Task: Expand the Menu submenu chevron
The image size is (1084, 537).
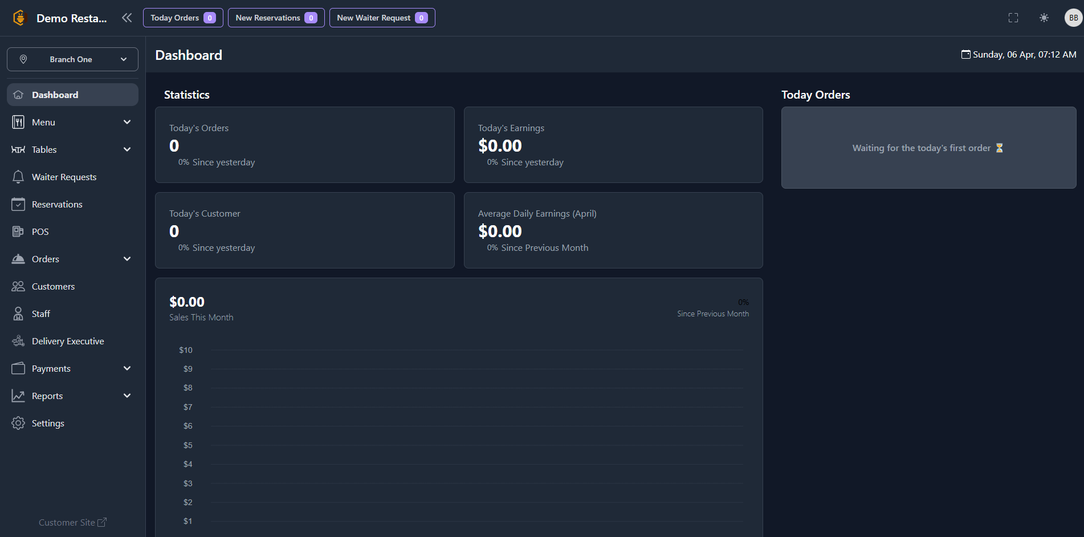Action: tap(127, 122)
